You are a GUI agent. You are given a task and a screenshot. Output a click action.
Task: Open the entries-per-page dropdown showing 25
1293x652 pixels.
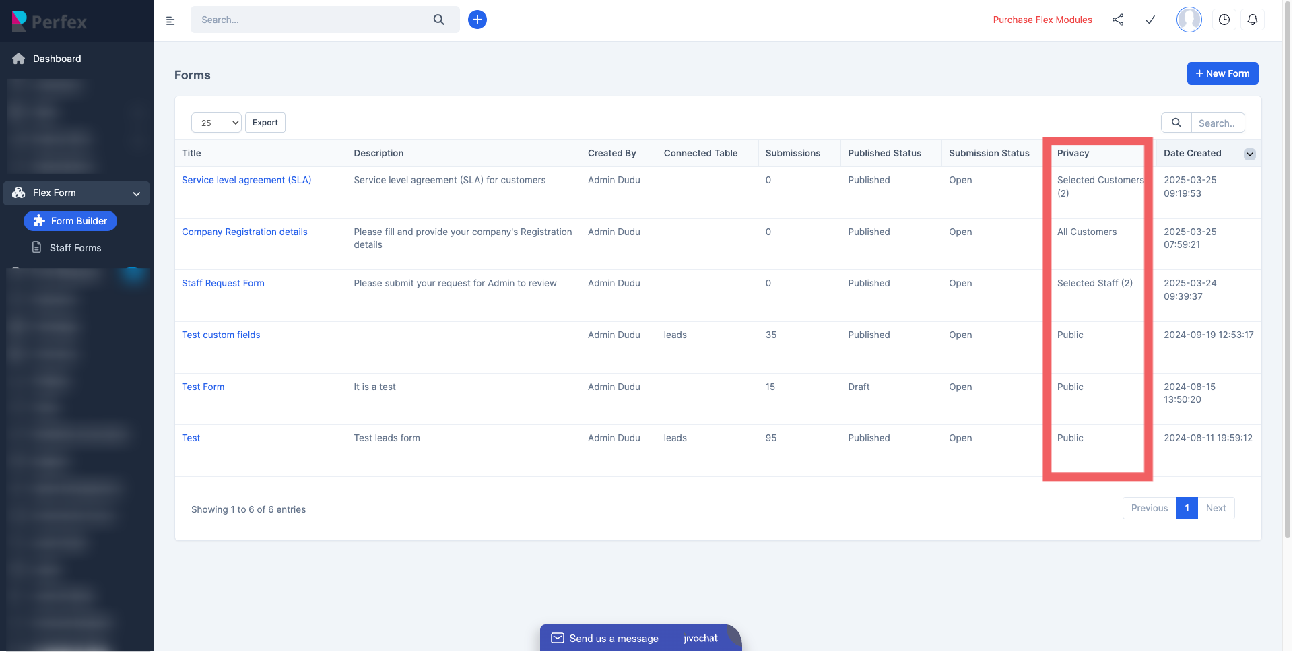click(215, 123)
